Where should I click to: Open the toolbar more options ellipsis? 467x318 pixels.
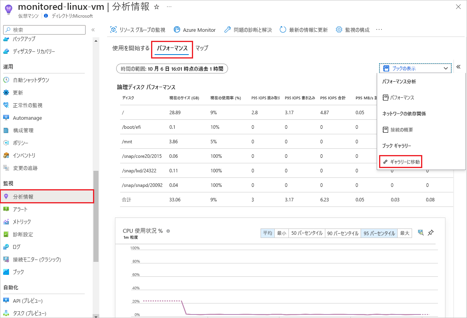tap(379, 29)
